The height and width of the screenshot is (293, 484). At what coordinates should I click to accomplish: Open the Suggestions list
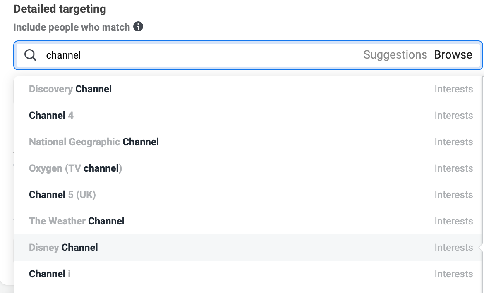pos(395,55)
